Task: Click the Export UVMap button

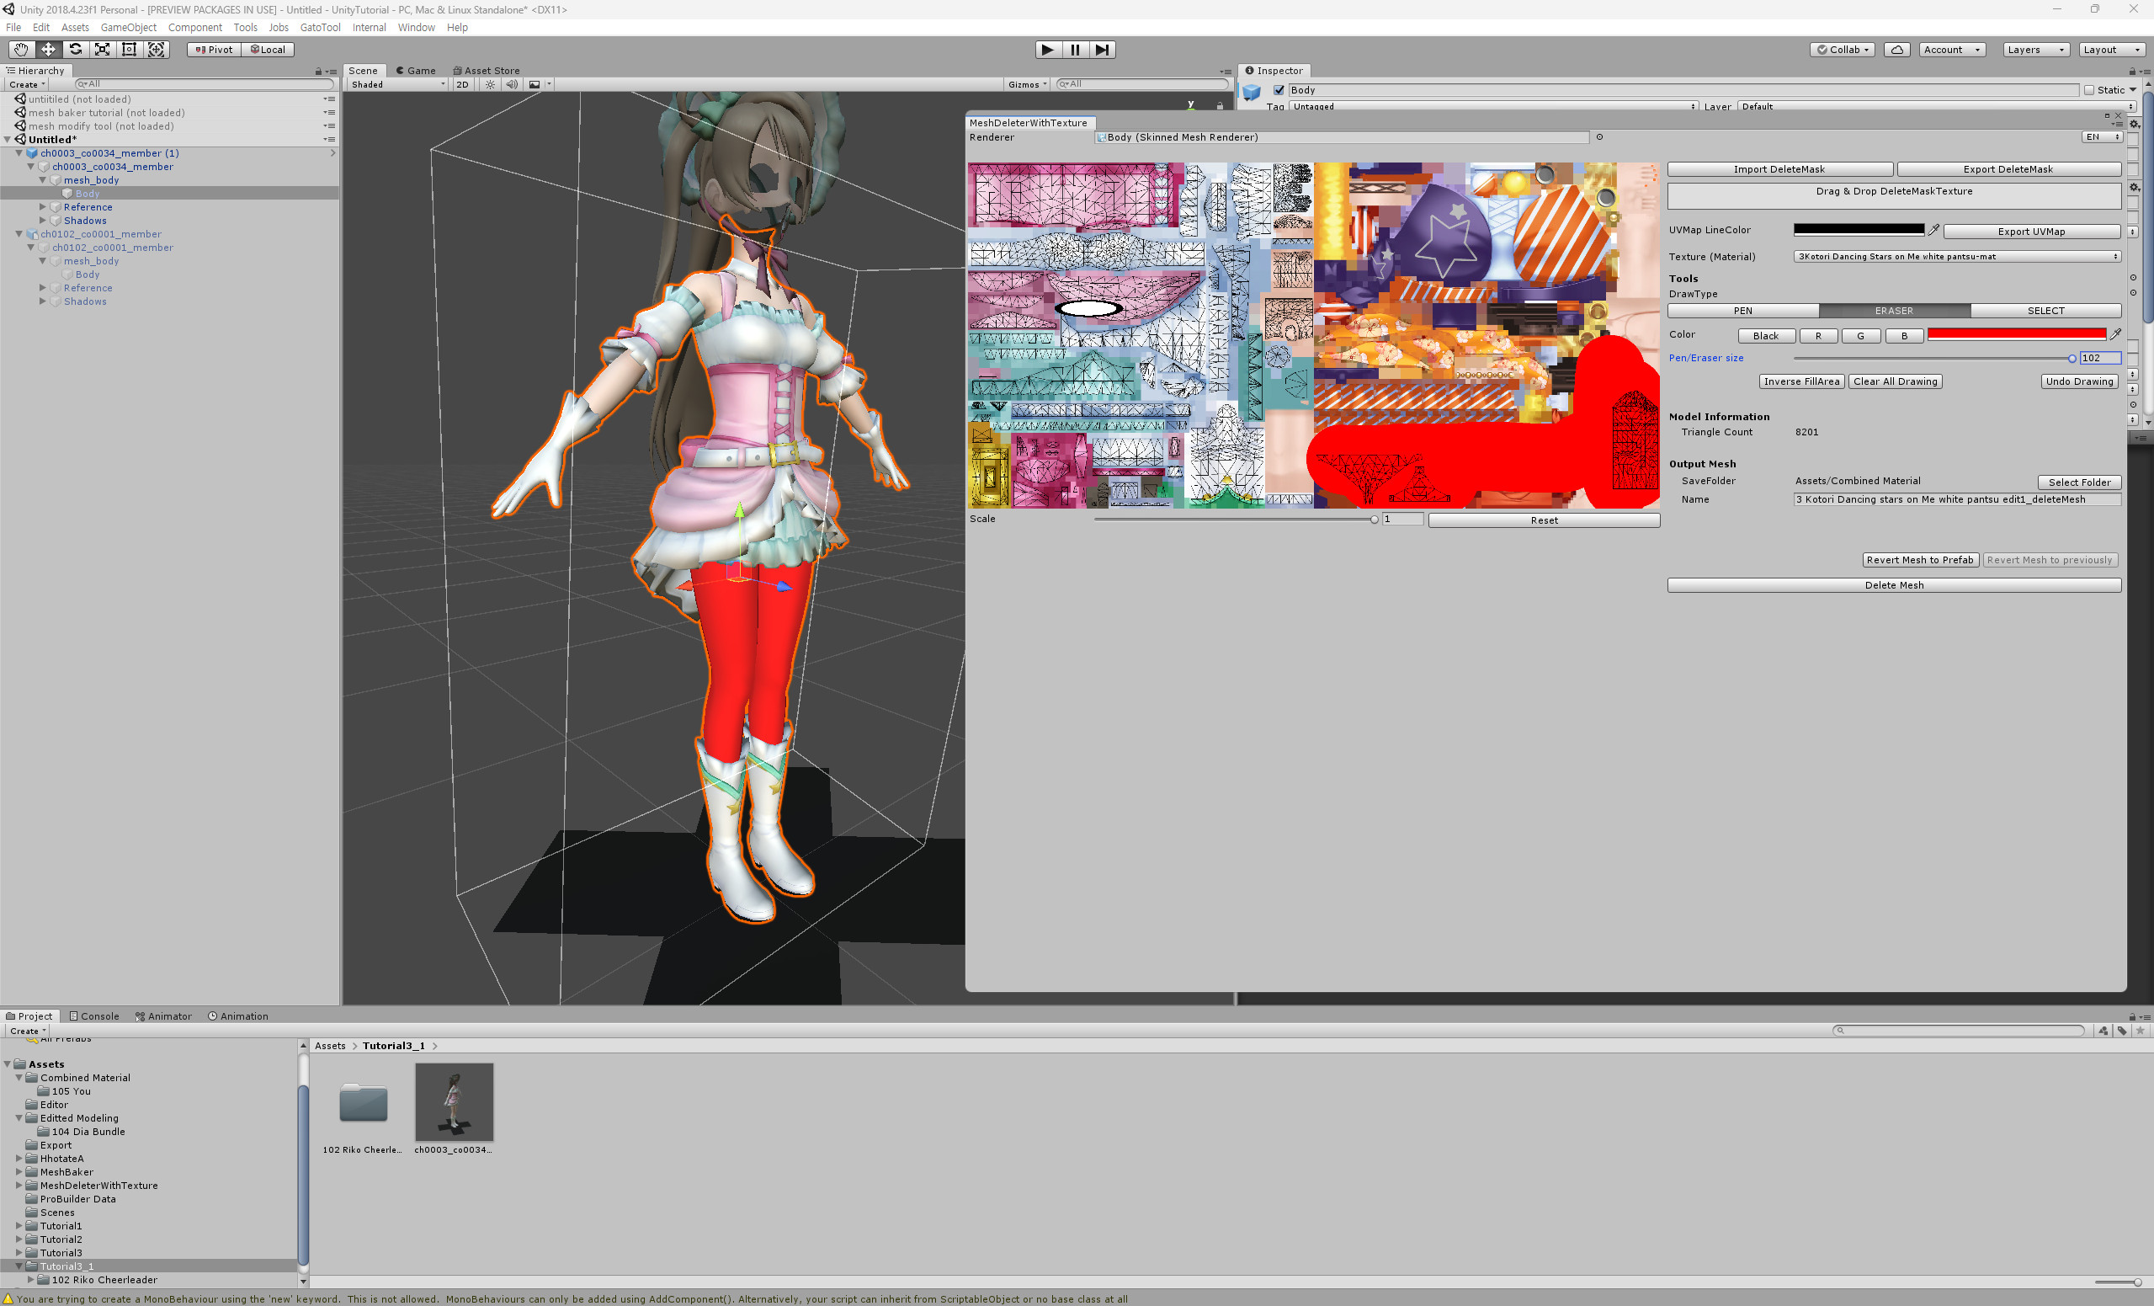Action: (x=2032, y=231)
